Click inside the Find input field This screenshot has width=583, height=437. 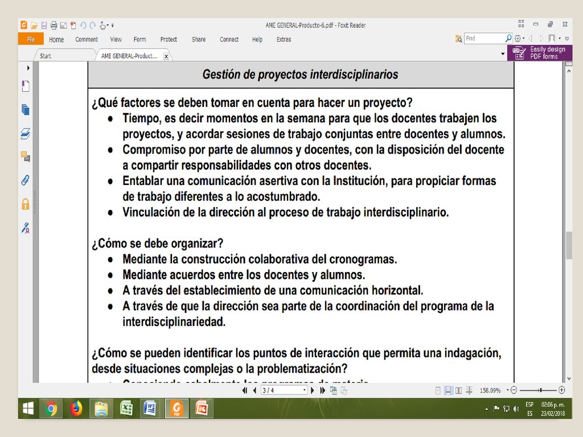485,38
